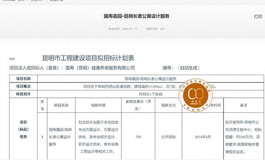Click the 合同估算价(万元) column header
The height and width of the screenshot is (160, 265).
click(x=138, y=105)
